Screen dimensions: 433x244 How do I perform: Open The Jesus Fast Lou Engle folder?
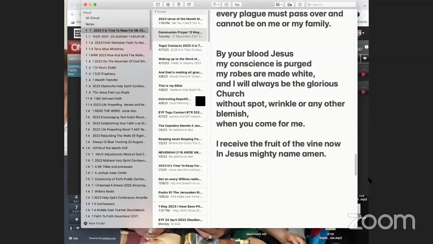tap(115, 92)
